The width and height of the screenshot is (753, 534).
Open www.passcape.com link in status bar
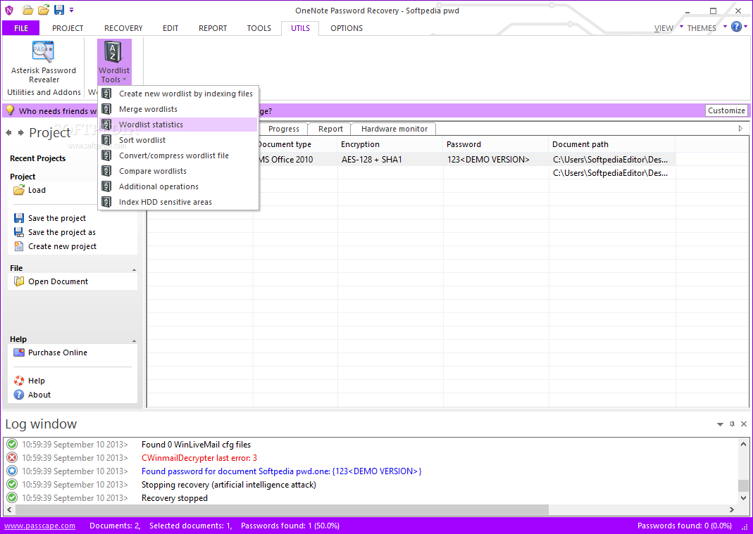(40, 526)
